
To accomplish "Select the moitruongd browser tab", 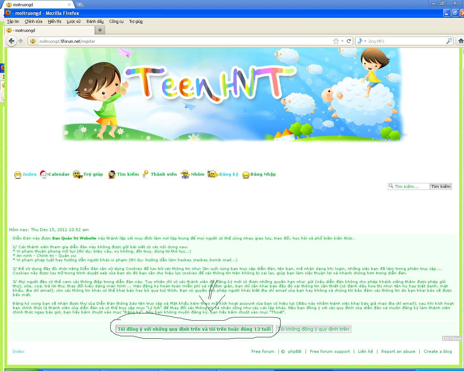I will pos(50,30).
